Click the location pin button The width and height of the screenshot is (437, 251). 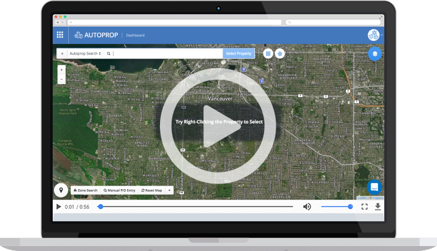[x=61, y=190]
